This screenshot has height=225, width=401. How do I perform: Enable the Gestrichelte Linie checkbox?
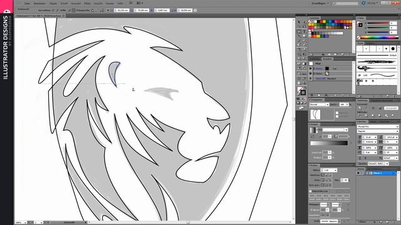click(311, 191)
